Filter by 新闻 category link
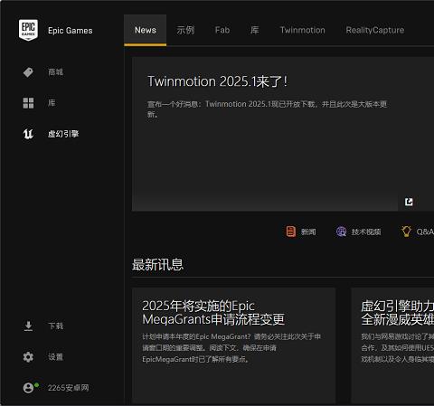The width and height of the screenshot is (434, 406). [308, 231]
